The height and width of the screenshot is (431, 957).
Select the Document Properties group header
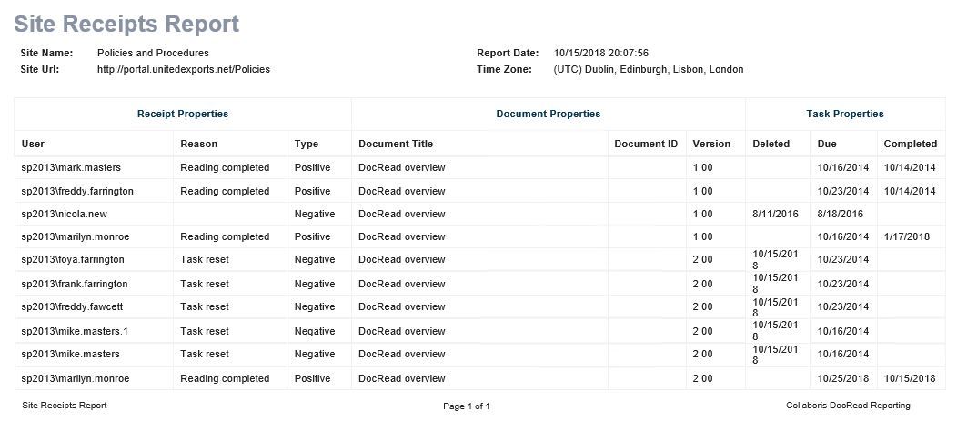[x=548, y=114]
